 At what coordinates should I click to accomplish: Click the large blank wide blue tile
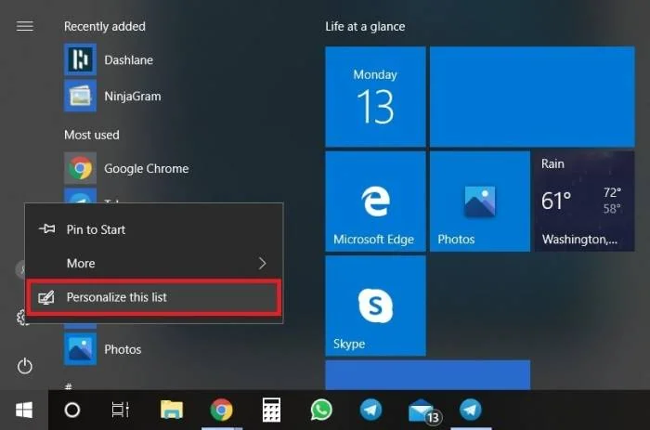532,97
